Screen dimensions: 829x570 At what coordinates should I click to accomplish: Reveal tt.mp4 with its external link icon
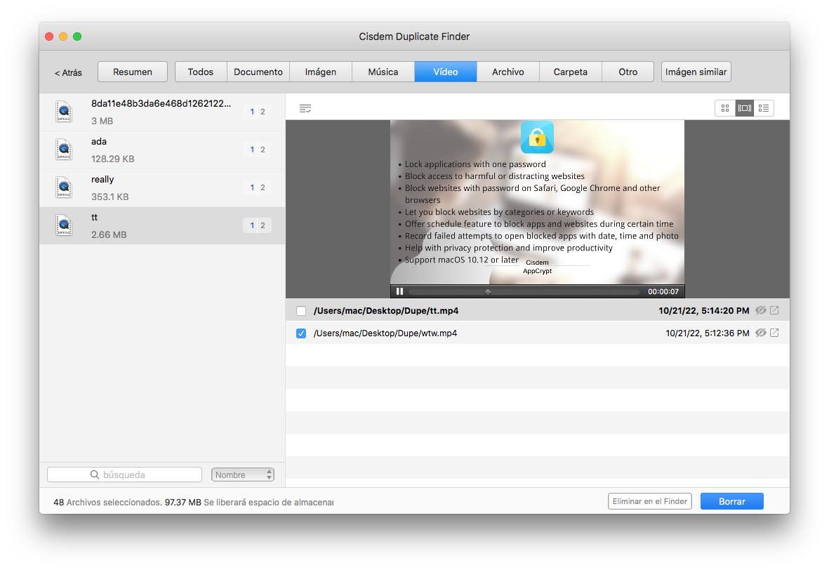774,310
